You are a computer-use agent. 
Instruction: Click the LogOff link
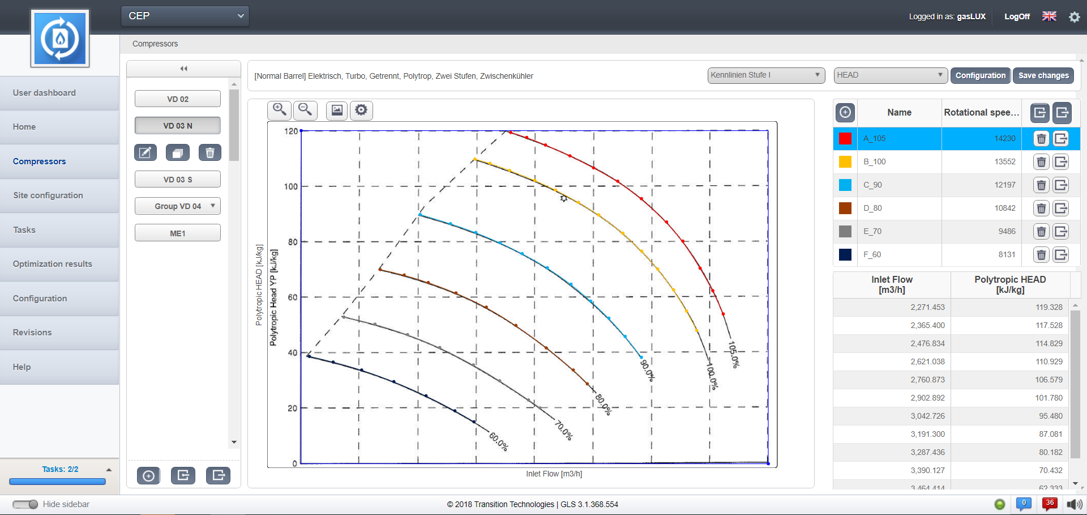click(1017, 16)
